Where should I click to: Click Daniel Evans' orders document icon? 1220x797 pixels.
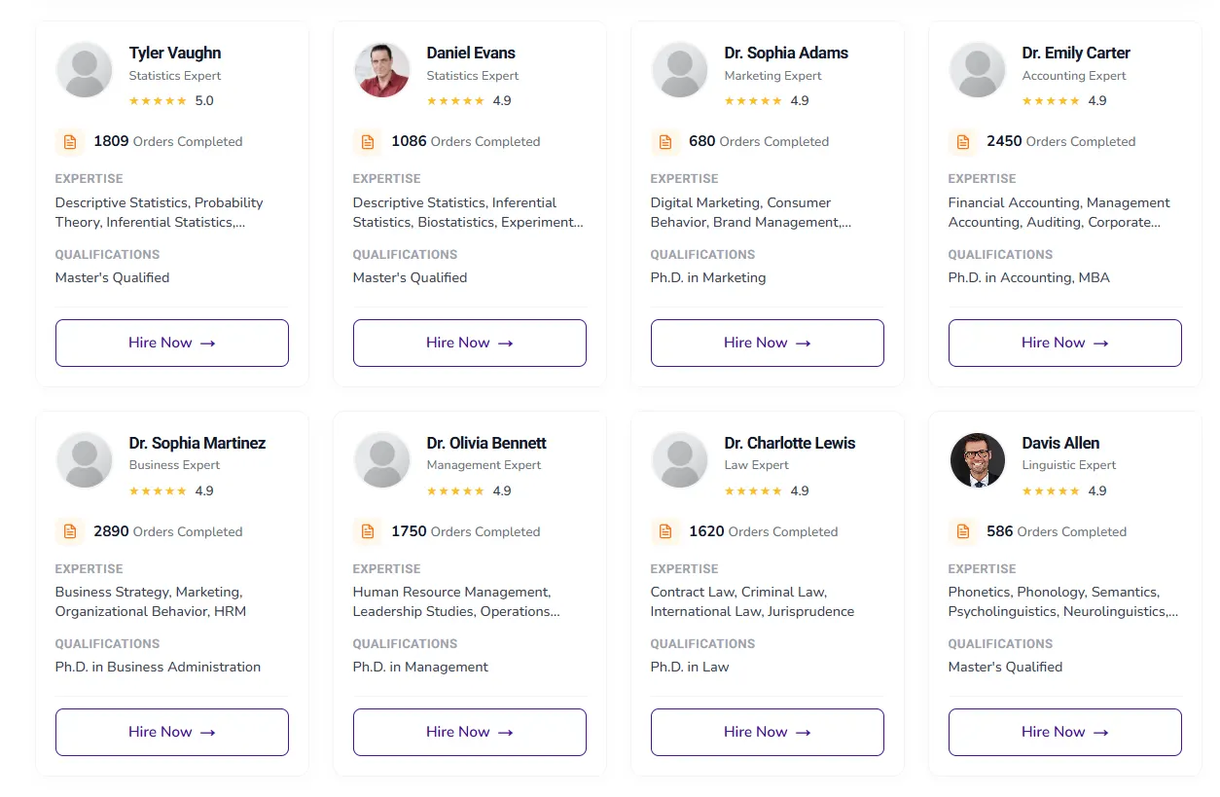point(367,142)
